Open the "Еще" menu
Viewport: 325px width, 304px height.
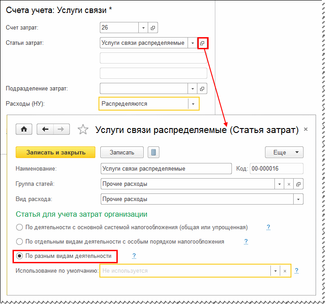(284, 152)
